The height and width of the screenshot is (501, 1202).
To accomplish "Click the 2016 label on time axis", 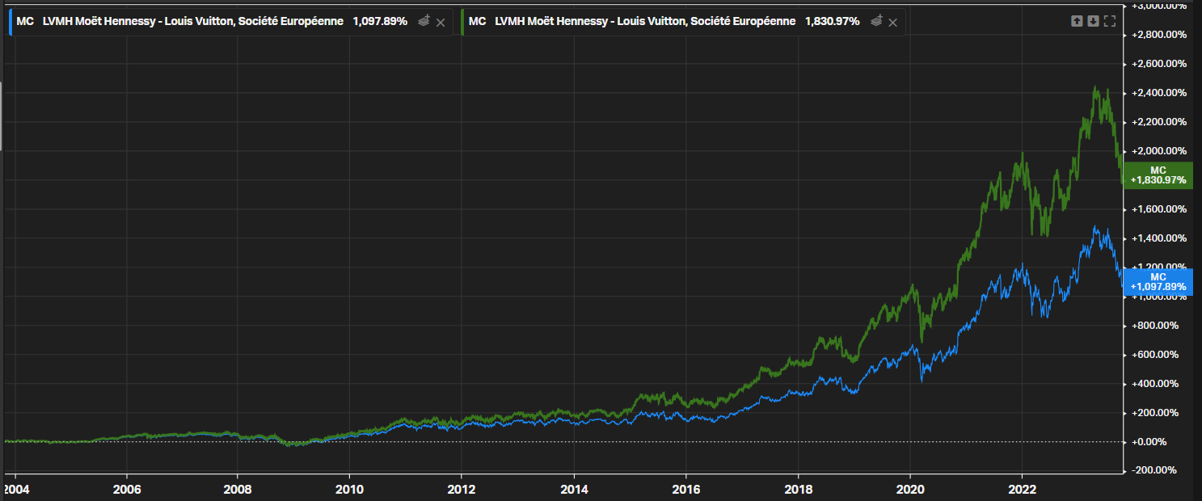I will 685,489.
